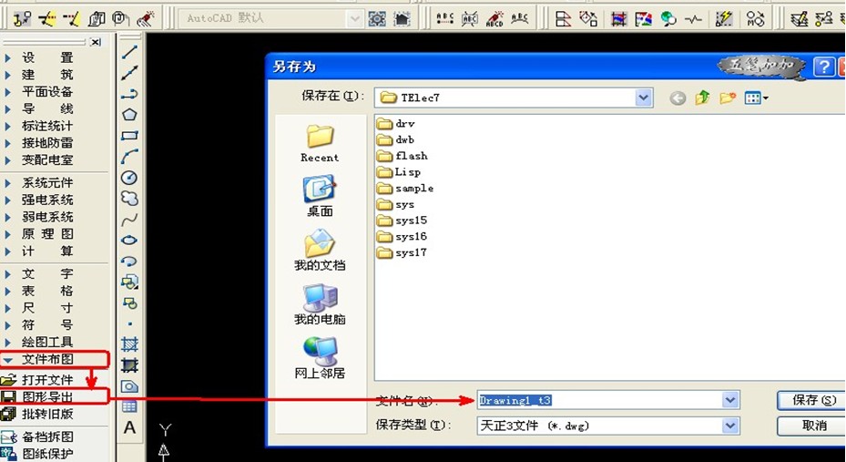The width and height of the screenshot is (846, 462).
Task: Expand the 表格 menu group
Action: coord(46,291)
